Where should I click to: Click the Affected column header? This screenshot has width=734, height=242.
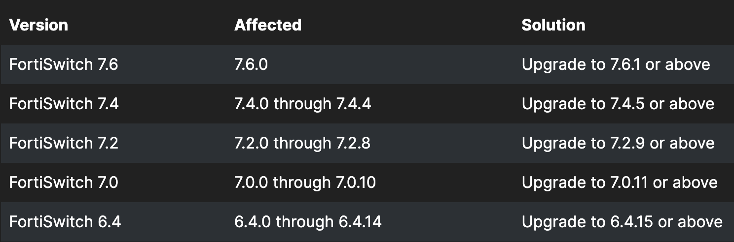pyautogui.click(x=268, y=25)
